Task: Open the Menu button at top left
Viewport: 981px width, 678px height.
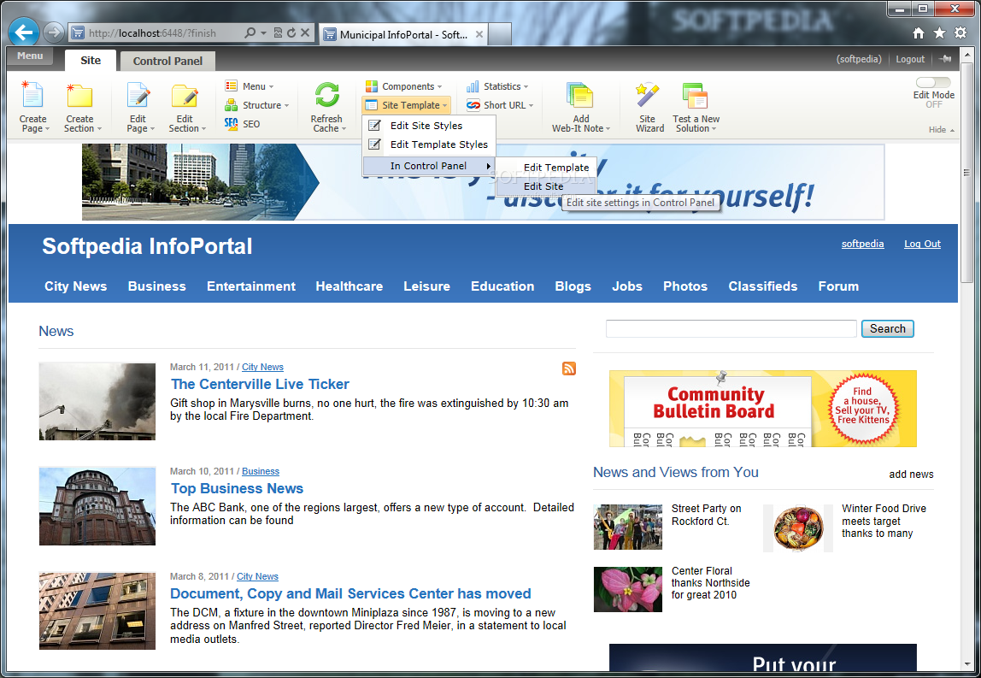Action: tap(30, 56)
